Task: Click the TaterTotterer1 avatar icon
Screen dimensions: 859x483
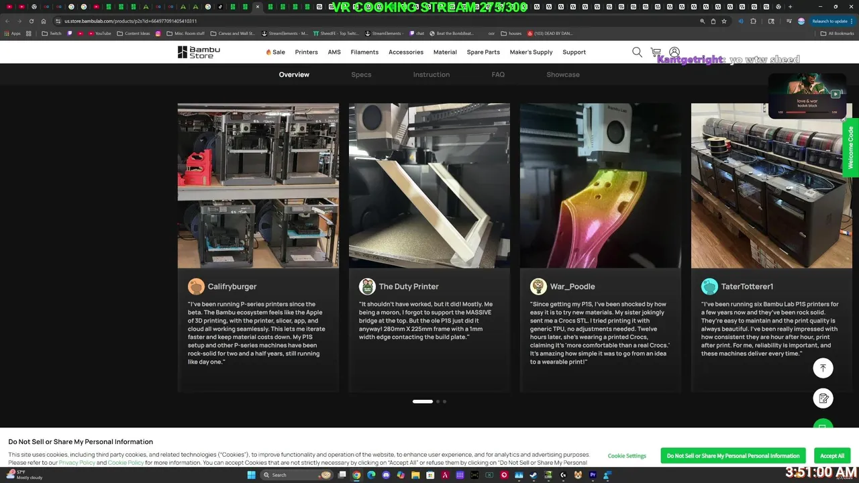Action: click(x=709, y=286)
